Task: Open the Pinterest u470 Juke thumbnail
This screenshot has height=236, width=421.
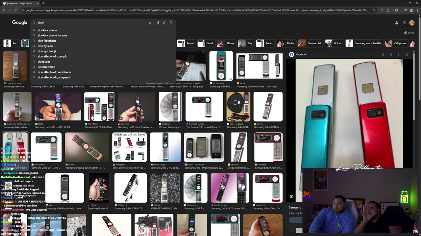Action: pos(268,147)
